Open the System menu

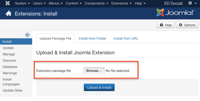[22, 3]
